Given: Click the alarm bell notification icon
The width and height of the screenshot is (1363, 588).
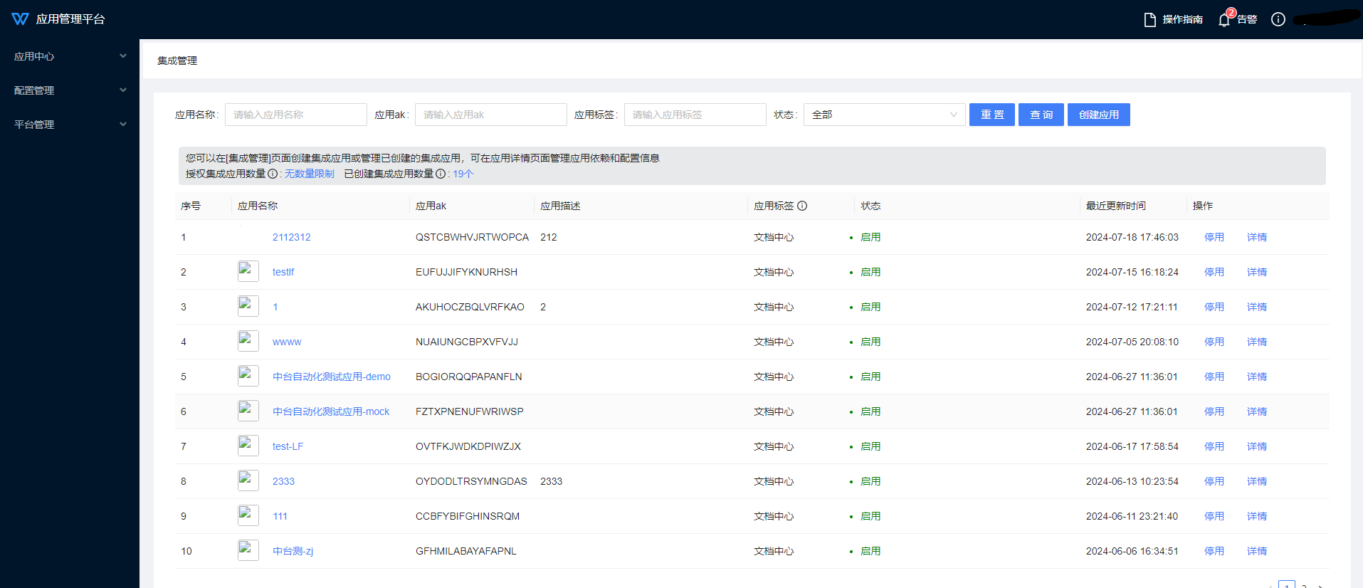Looking at the screenshot, I should 1224,20.
